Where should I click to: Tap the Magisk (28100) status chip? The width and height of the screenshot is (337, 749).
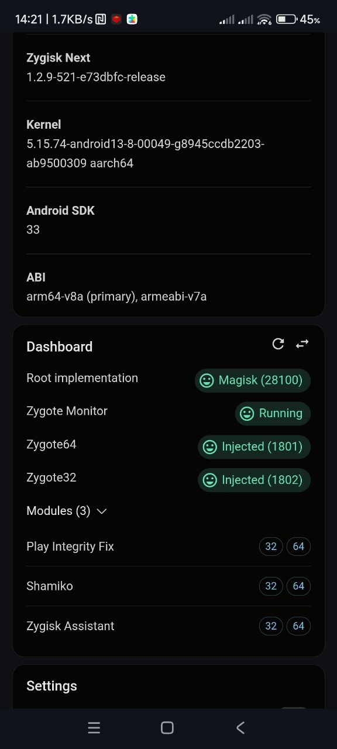pyautogui.click(x=252, y=380)
